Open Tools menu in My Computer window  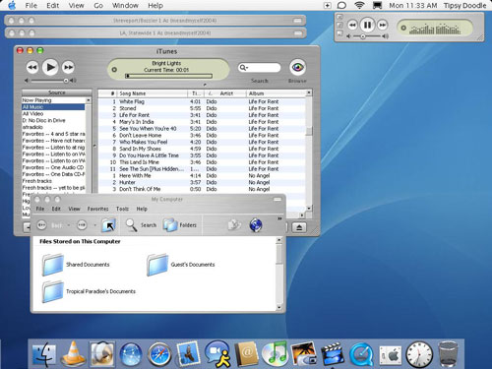(122, 209)
